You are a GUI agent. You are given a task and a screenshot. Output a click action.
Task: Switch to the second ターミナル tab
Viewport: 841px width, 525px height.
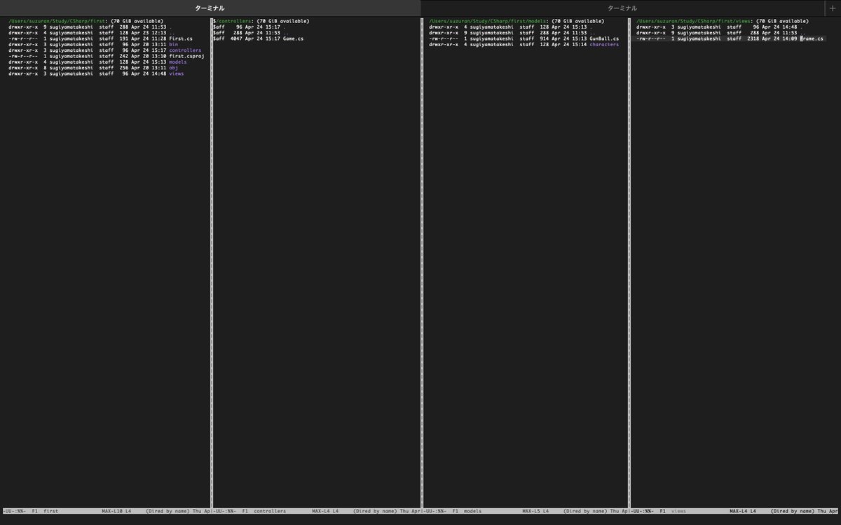click(x=622, y=8)
